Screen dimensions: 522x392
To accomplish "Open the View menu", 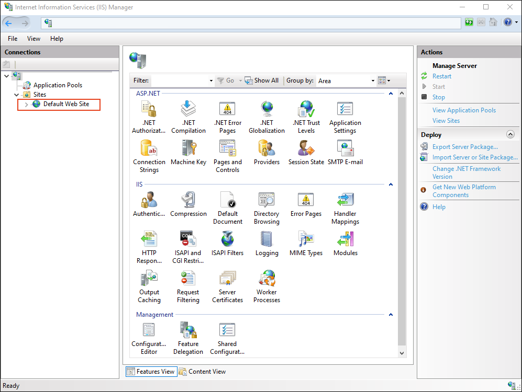I will coord(34,39).
